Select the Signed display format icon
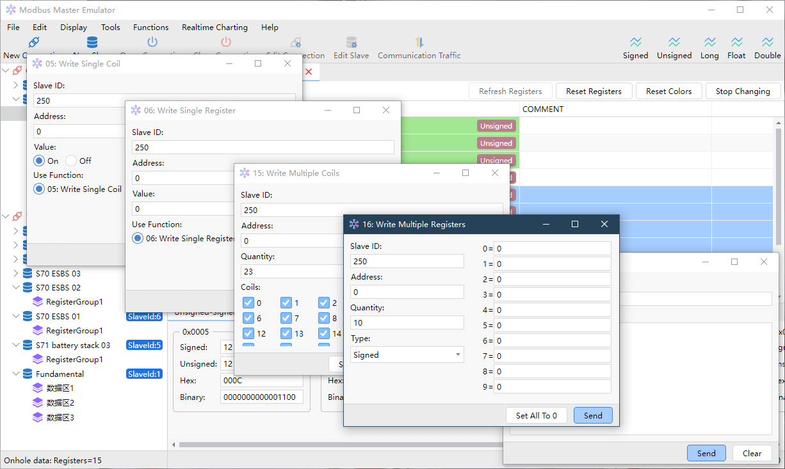This screenshot has width=785, height=469. [635, 42]
